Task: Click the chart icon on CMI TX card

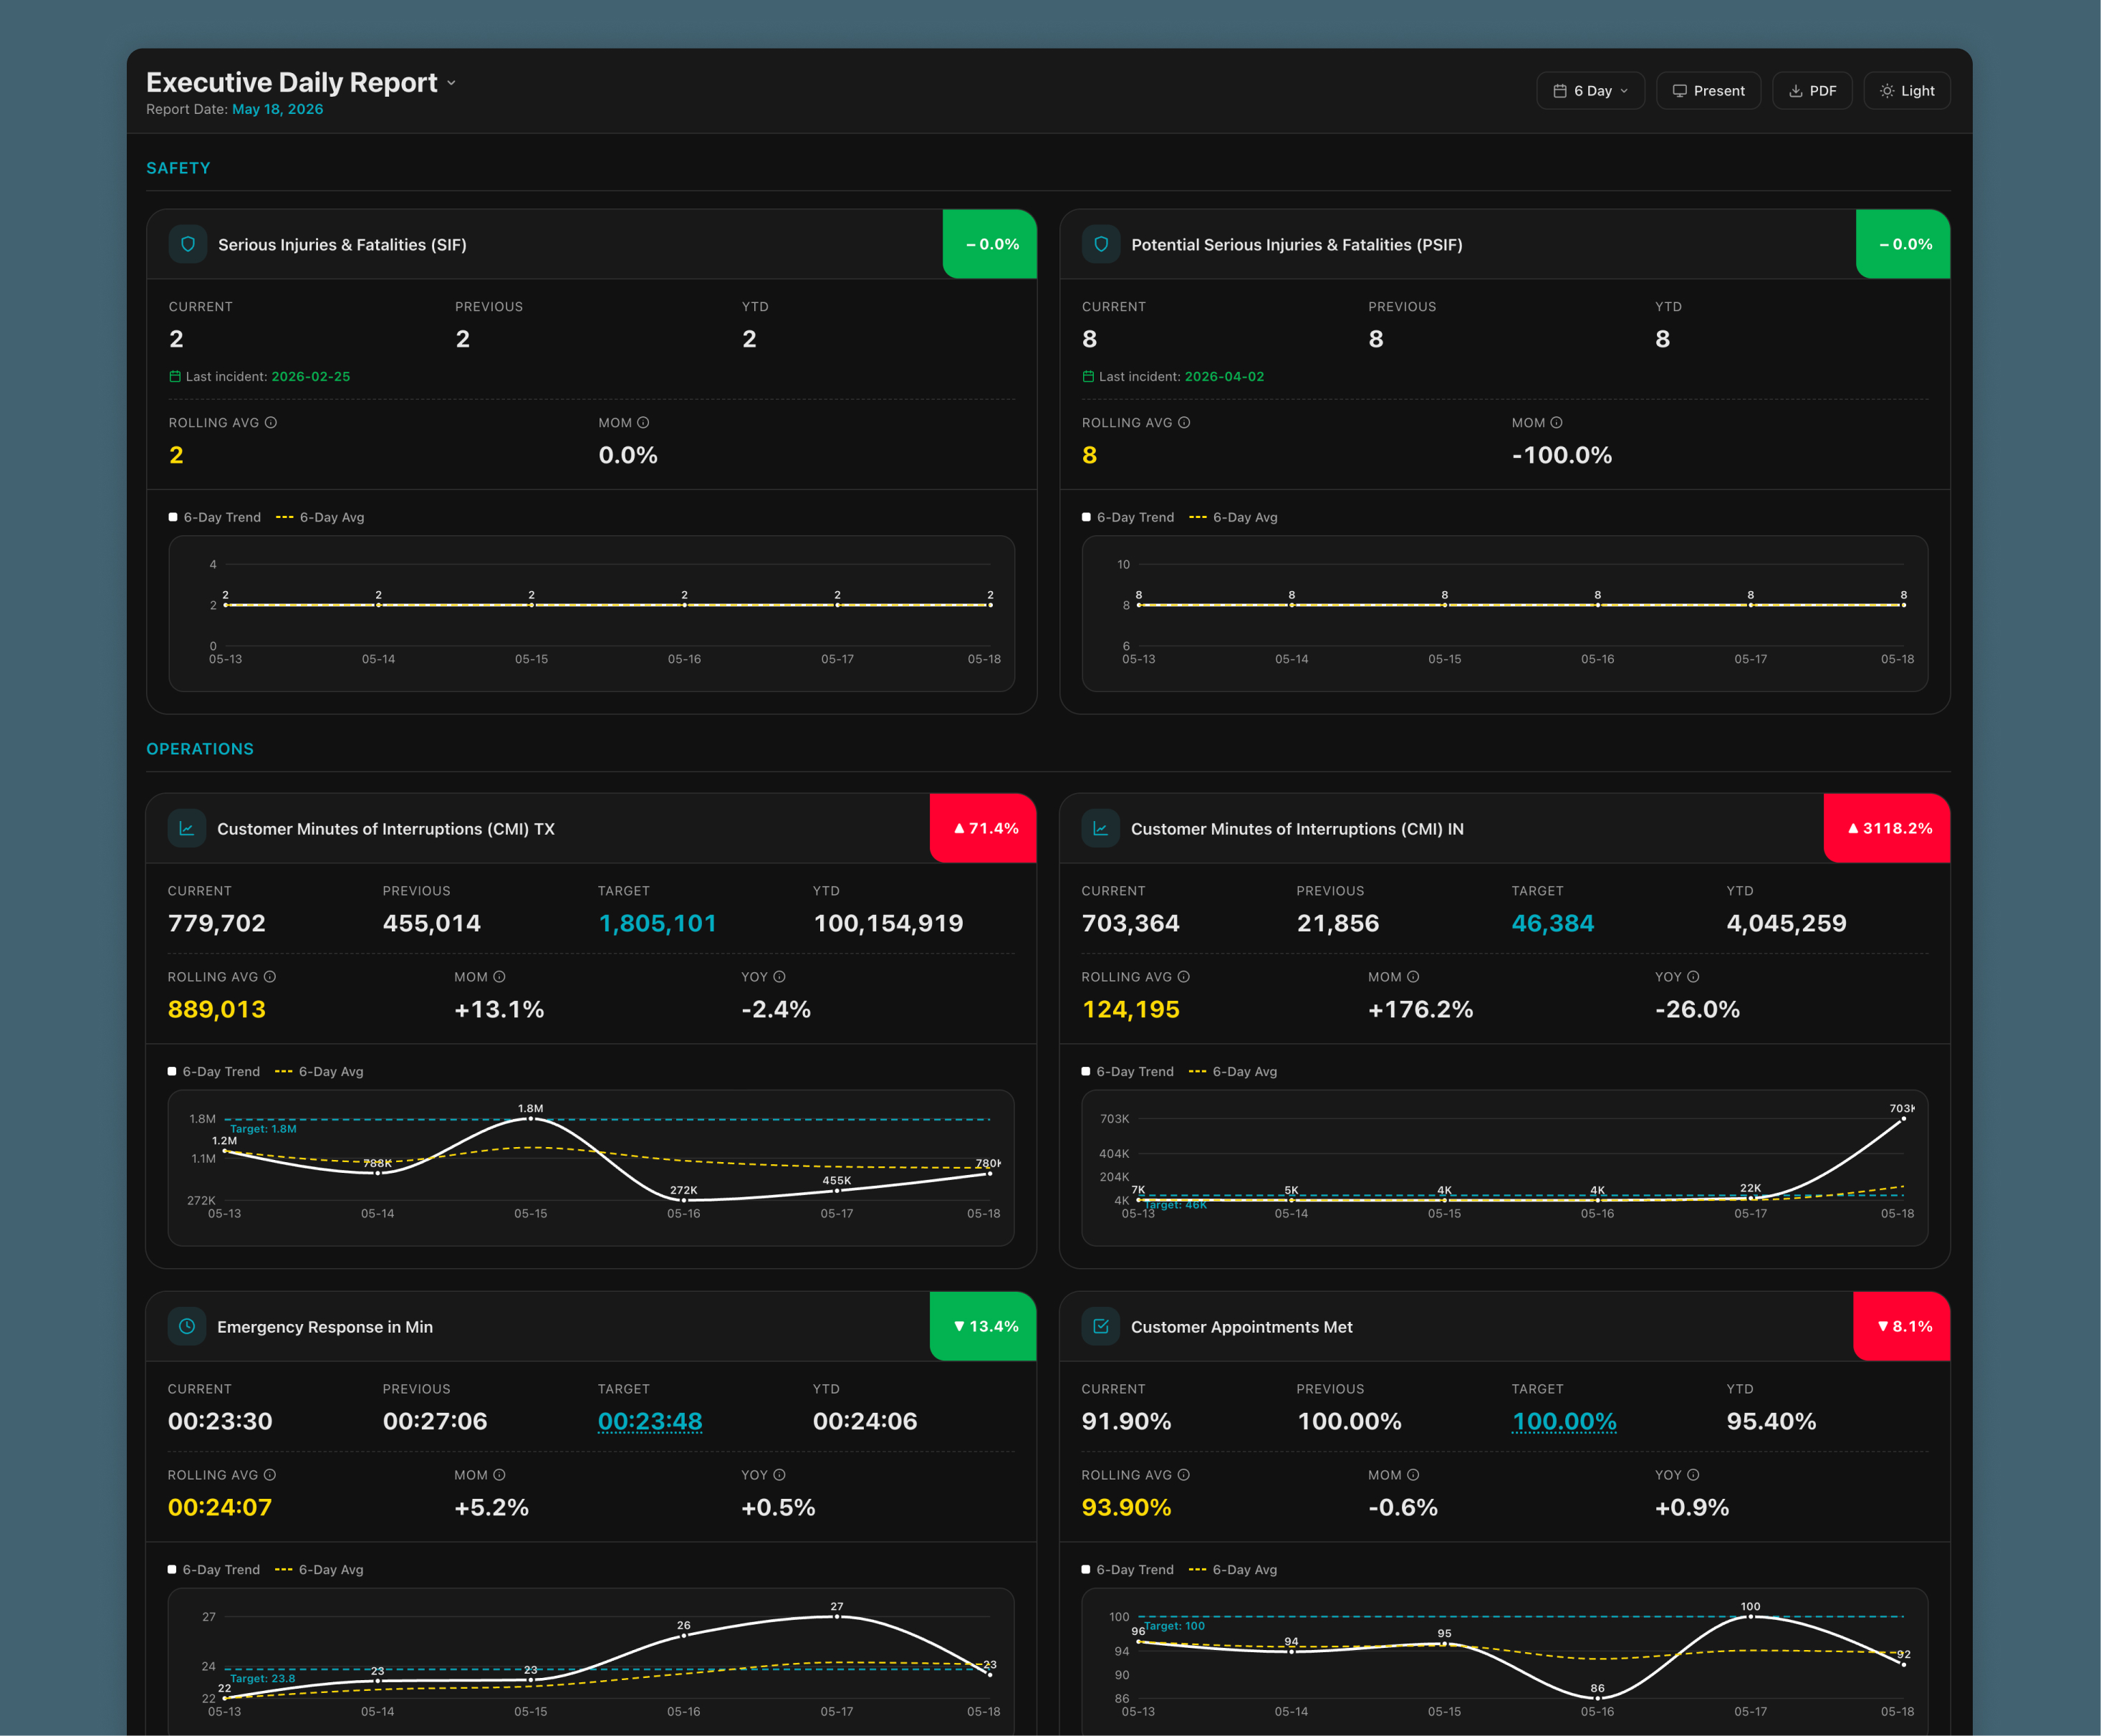Action: click(187, 828)
